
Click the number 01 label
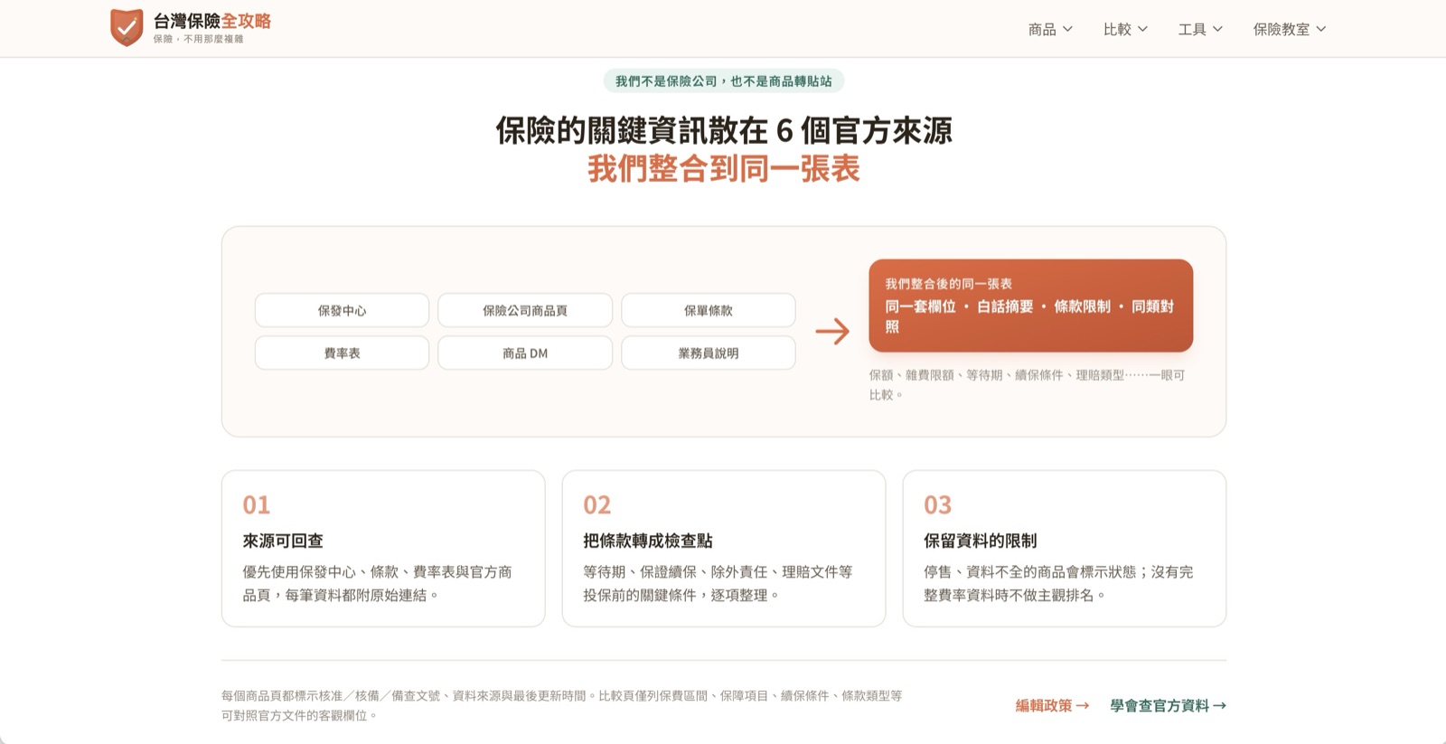point(257,504)
